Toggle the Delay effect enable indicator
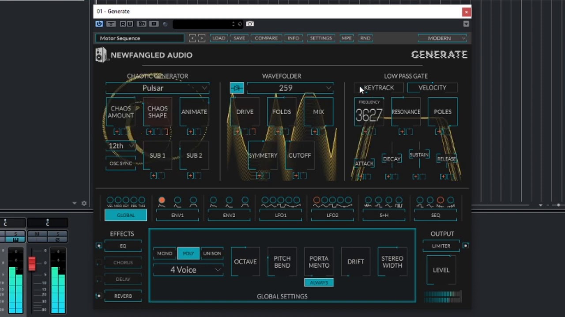Screen dimensions: 565x317 pos(99,280)
